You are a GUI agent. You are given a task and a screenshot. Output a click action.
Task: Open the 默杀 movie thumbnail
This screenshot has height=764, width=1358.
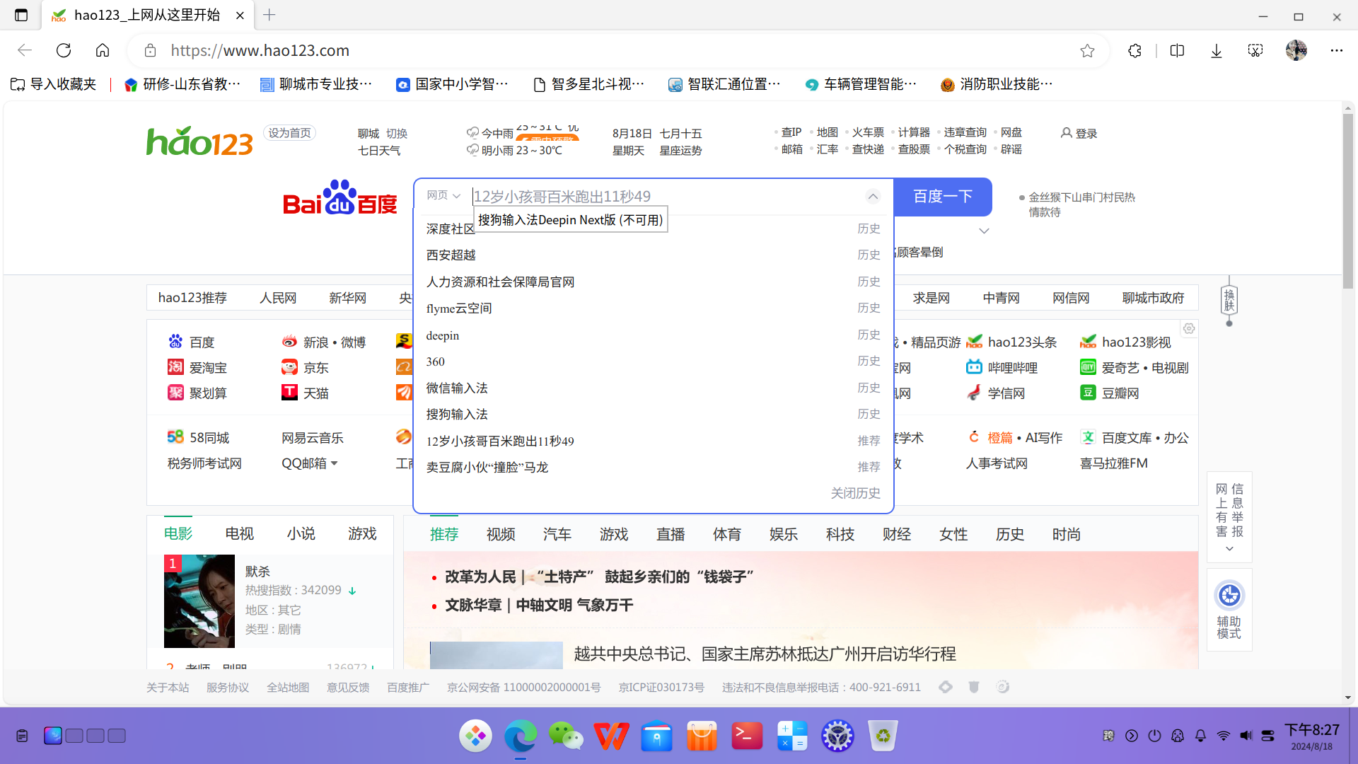click(x=199, y=601)
